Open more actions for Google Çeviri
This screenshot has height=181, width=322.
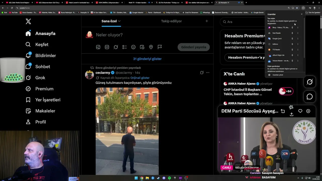coord(298,38)
